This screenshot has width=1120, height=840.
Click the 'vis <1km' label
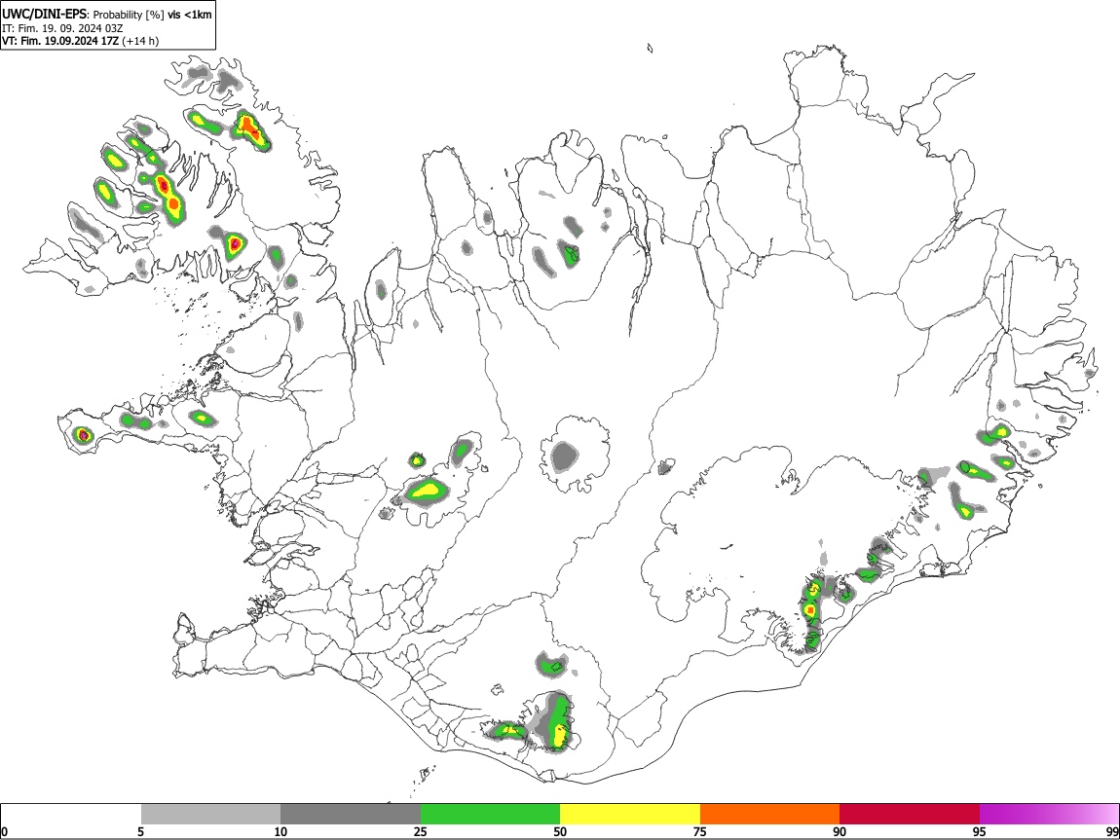coord(189,15)
